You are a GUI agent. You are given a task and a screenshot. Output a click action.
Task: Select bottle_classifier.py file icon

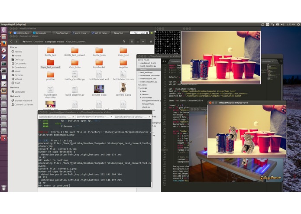point(74,74)
